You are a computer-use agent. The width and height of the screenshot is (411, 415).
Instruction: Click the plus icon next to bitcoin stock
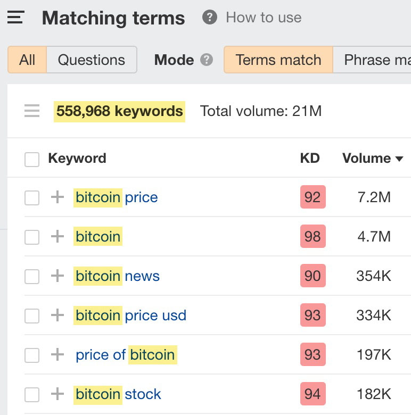[x=57, y=394]
